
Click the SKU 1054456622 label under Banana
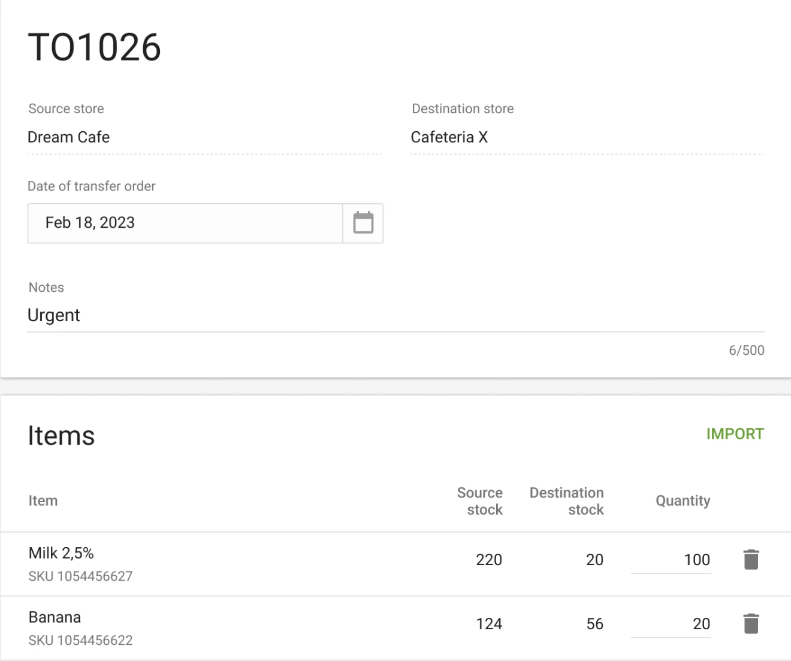tap(80, 640)
